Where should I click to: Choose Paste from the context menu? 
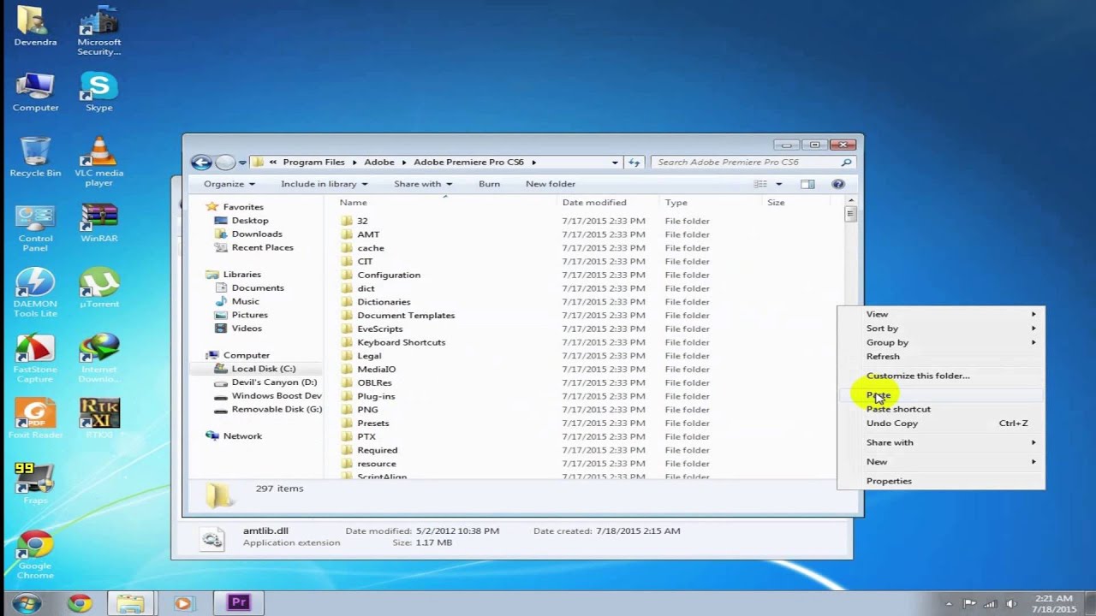tap(941, 395)
